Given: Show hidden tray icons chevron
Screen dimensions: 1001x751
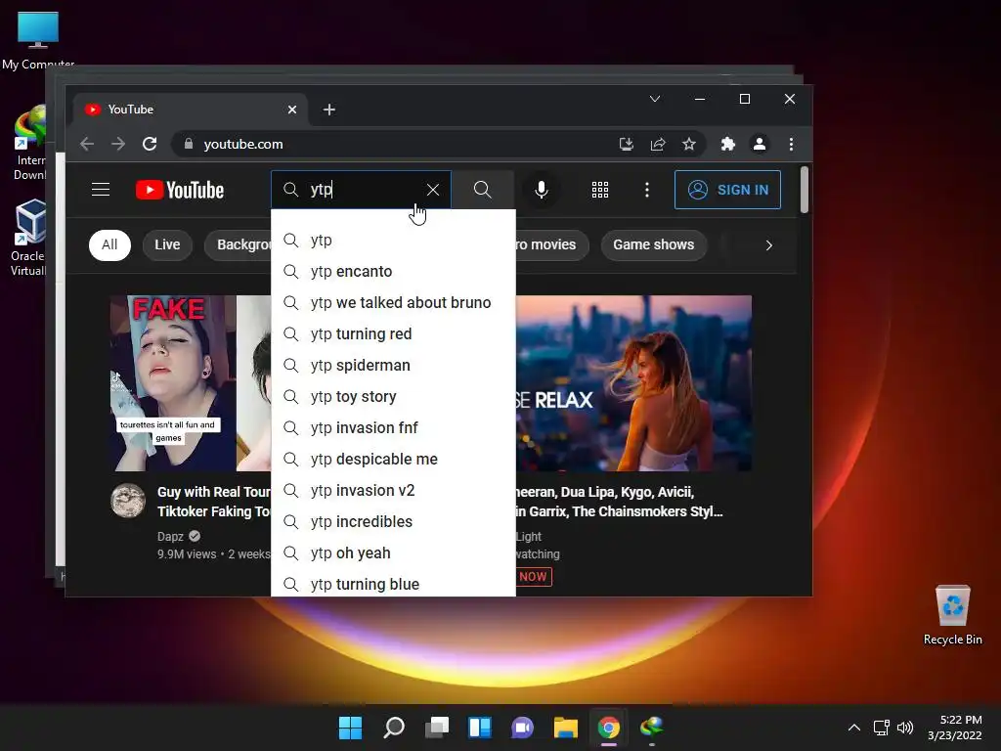Looking at the screenshot, I should [x=854, y=728].
